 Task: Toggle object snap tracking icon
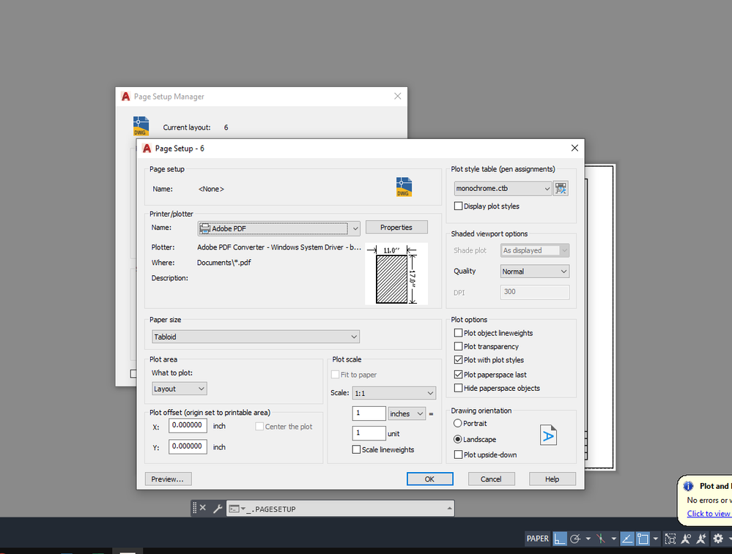pos(627,539)
